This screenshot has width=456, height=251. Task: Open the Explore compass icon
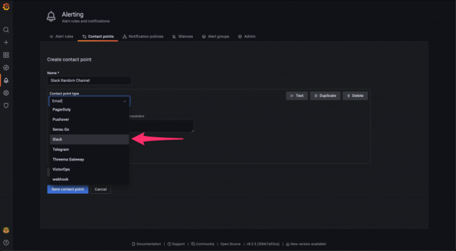tap(6, 68)
